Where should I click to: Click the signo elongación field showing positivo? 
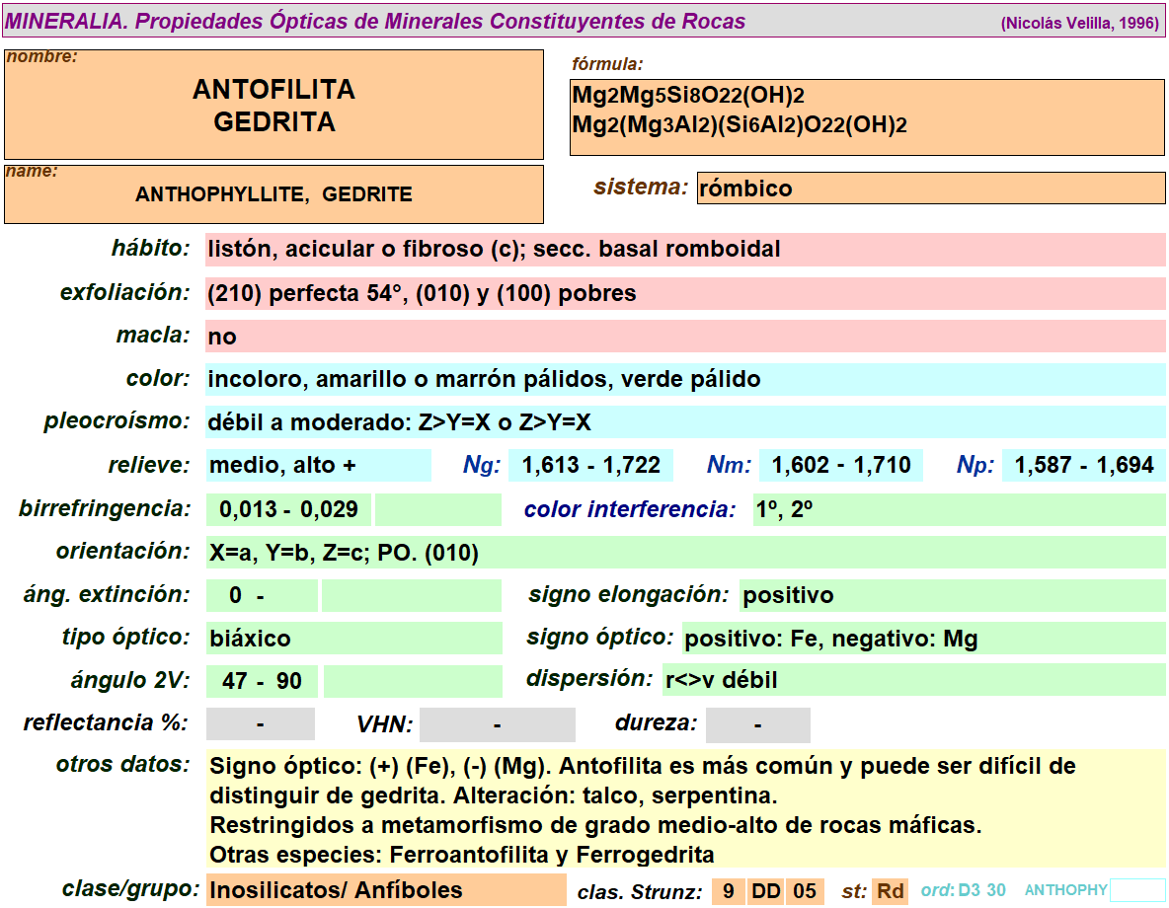[x=951, y=595]
